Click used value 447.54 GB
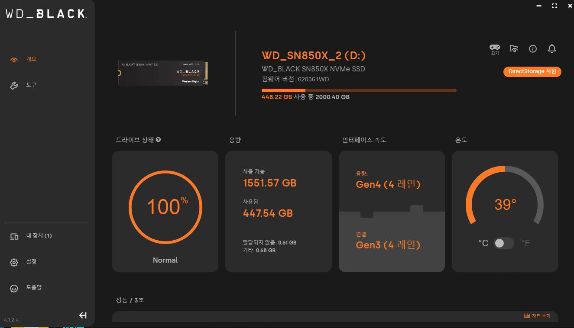574x328 pixels. point(268,213)
